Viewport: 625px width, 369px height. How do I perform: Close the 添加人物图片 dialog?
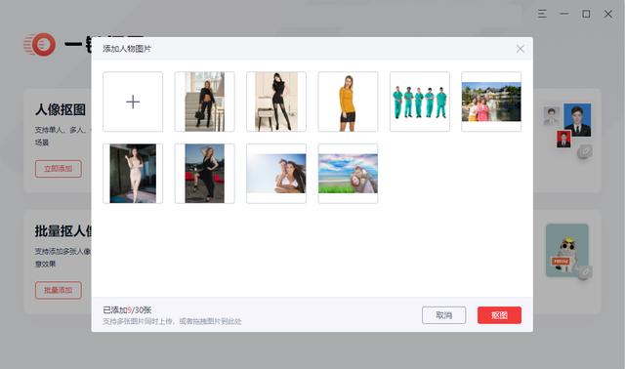(520, 49)
